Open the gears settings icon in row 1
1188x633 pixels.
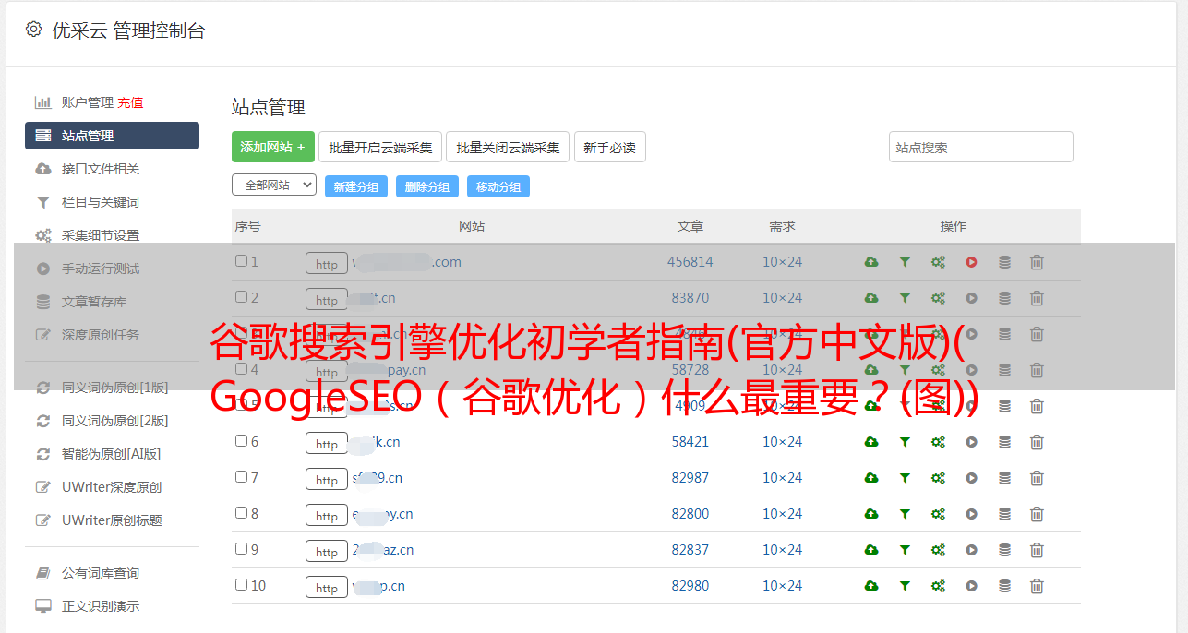pos(938,262)
